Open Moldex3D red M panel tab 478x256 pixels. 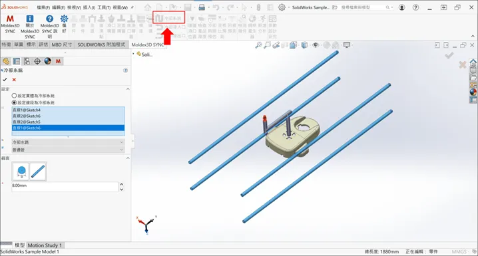click(58, 61)
